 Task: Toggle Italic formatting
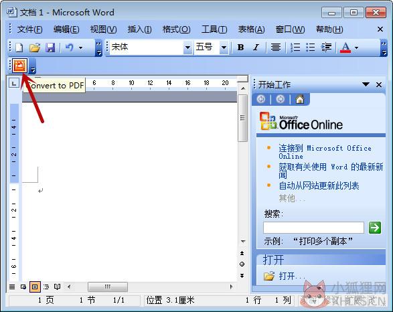pyautogui.click(x=256, y=47)
